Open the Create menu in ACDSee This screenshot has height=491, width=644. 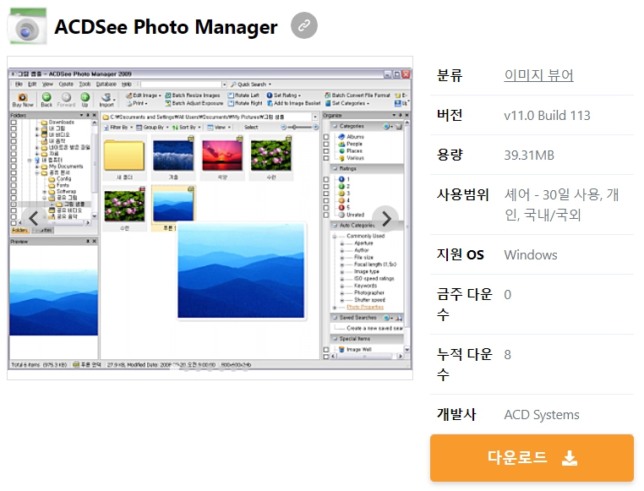[x=66, y=85]
